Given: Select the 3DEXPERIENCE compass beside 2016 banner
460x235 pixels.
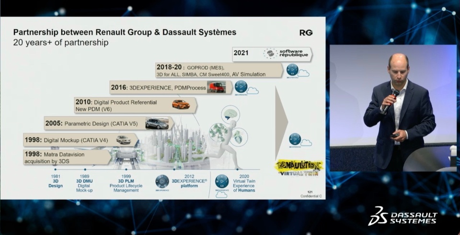Looking at the screenshot, I should coord(241,87).
